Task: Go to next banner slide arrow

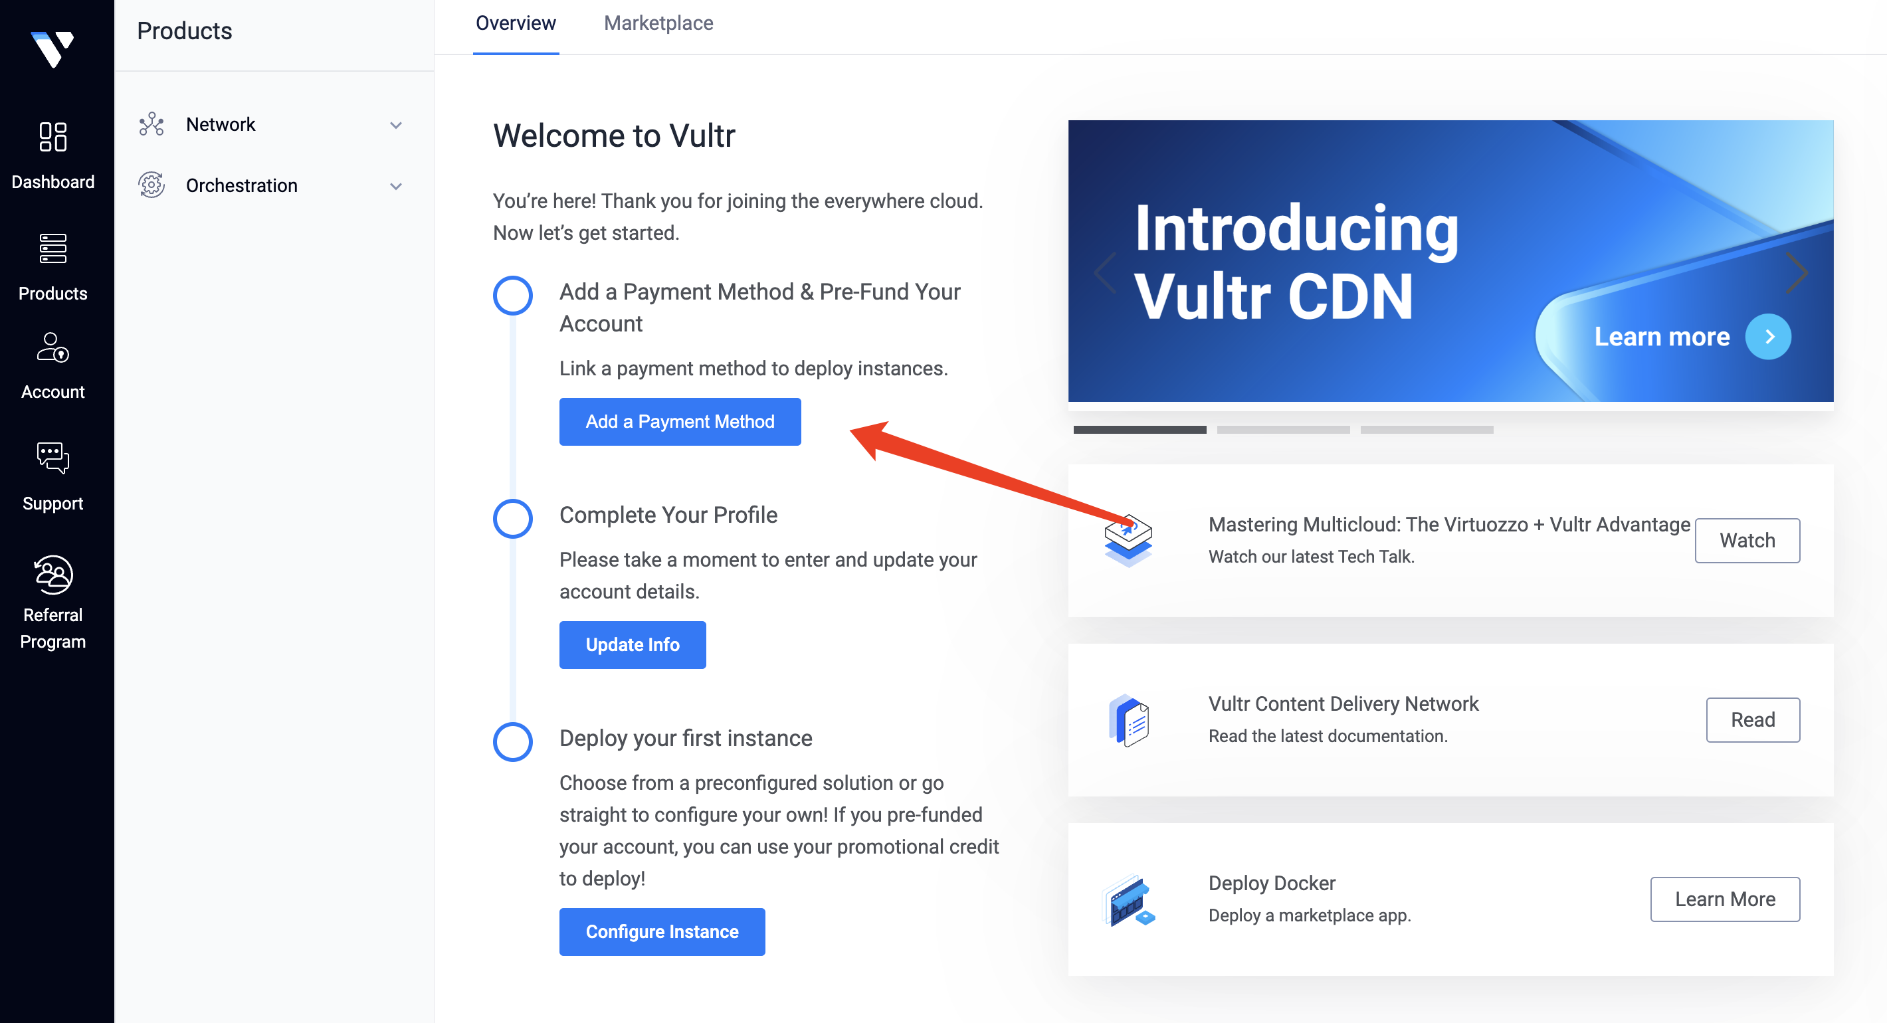Action: pyautogui.click(x=1797, y=272)
